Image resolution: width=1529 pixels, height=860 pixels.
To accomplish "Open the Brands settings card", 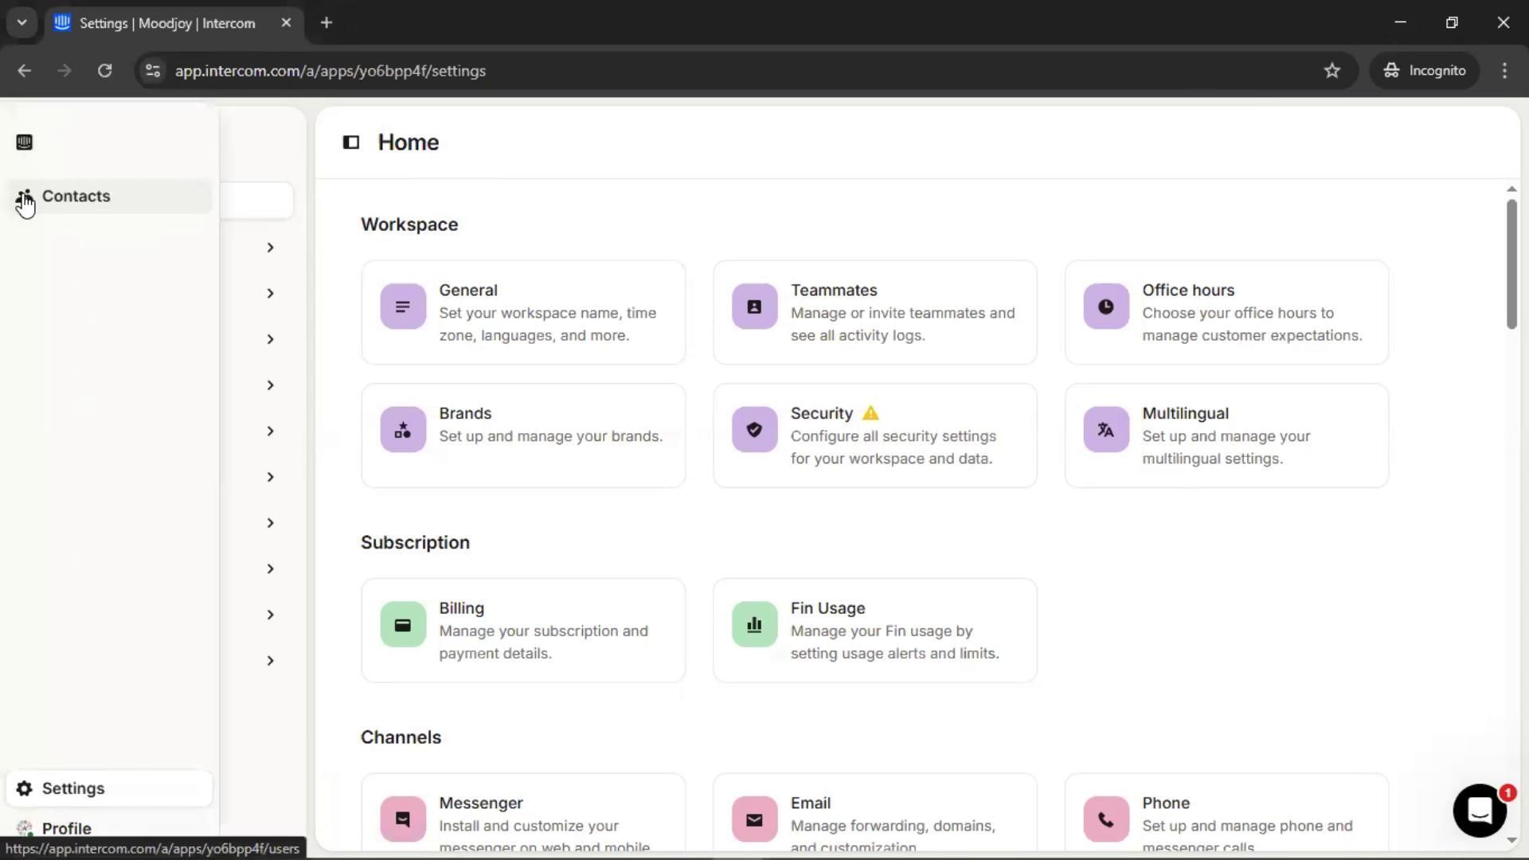I will (523, 436).
